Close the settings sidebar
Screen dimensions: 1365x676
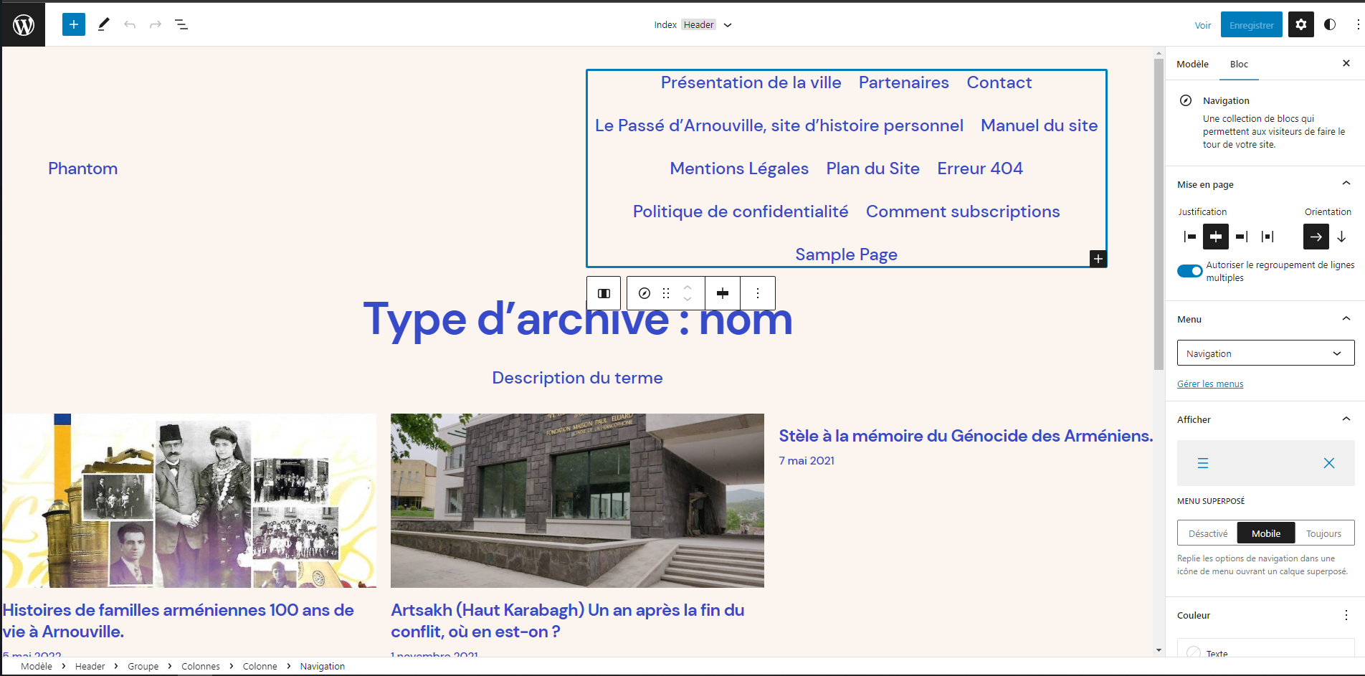pos(1346,63)
